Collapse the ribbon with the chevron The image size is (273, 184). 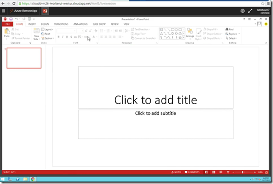pyautogui.click(x=266, y=43)
